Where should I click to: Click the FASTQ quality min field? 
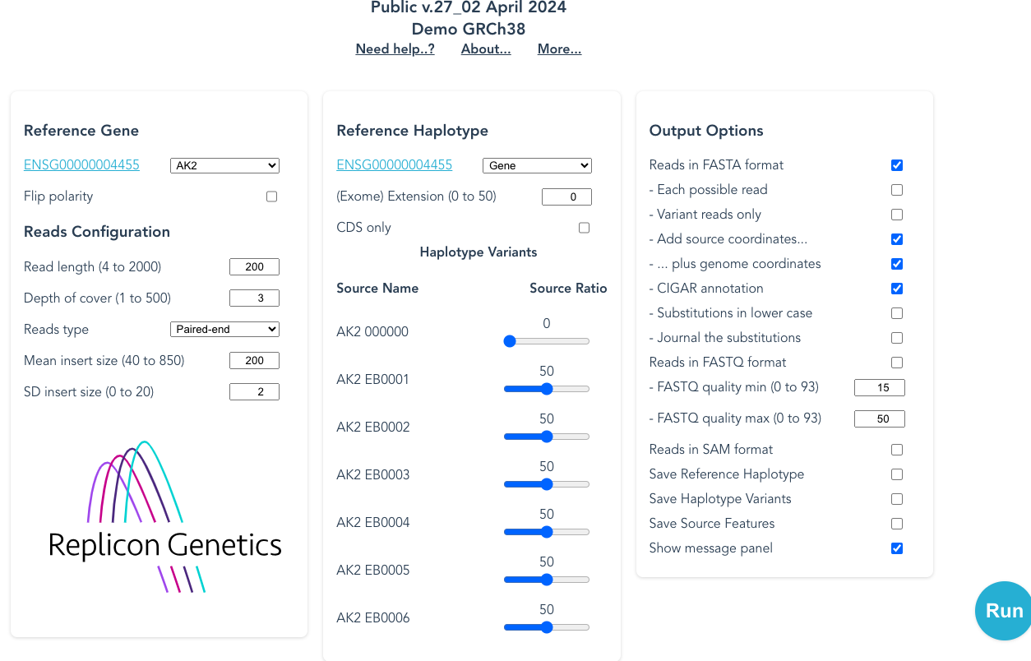click(x=879, y=386)
